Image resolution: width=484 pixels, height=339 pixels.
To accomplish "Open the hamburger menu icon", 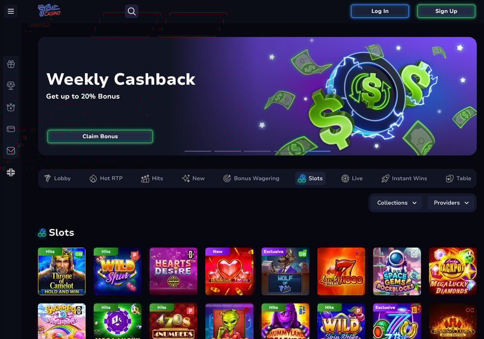I will click(x=11, y=11).
